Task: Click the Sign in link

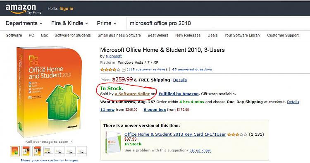Action: (x=67, y=9)
